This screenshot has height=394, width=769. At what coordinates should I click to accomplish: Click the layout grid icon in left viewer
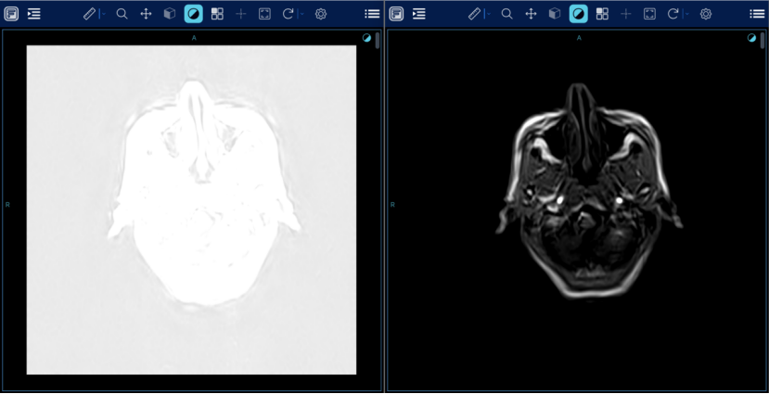217,14
